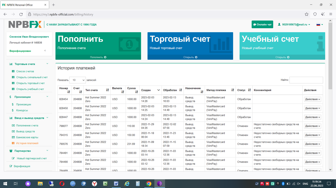The image size is (336, 188).
Task: Sort the table by Счет column
Action: tap(78, 90)
